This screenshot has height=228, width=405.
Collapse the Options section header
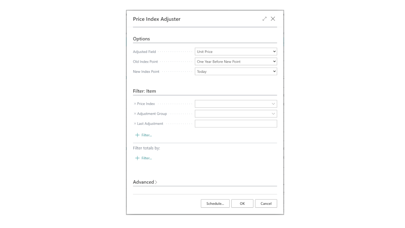141,39
